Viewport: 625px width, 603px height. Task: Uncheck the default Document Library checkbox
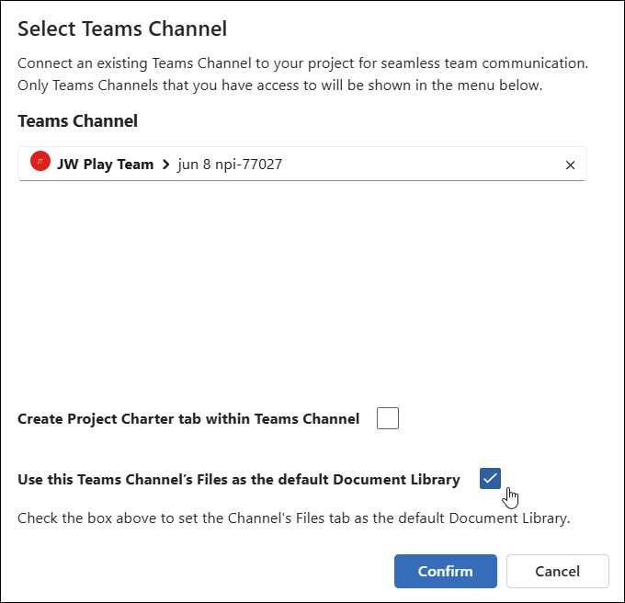pos(490,478)
